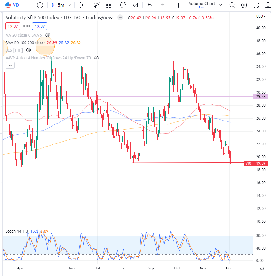
Task: Click the Dec date label on the time axis
Action: coord(229,268)
